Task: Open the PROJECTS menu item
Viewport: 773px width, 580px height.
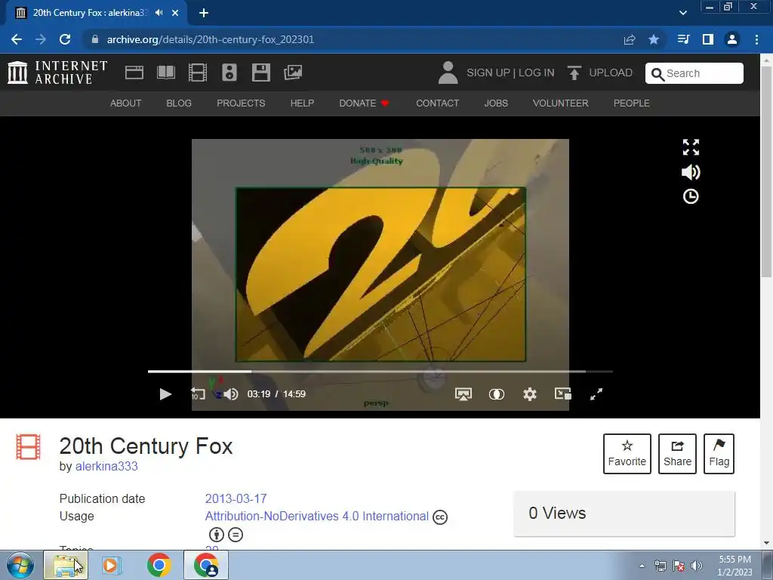Action: [x=241, y=103]
